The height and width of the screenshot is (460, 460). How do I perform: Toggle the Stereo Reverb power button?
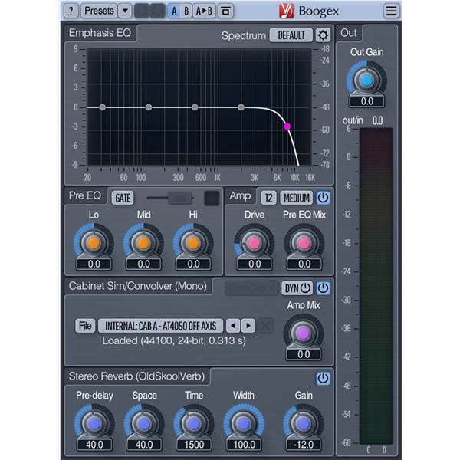(x=323, y=379)
